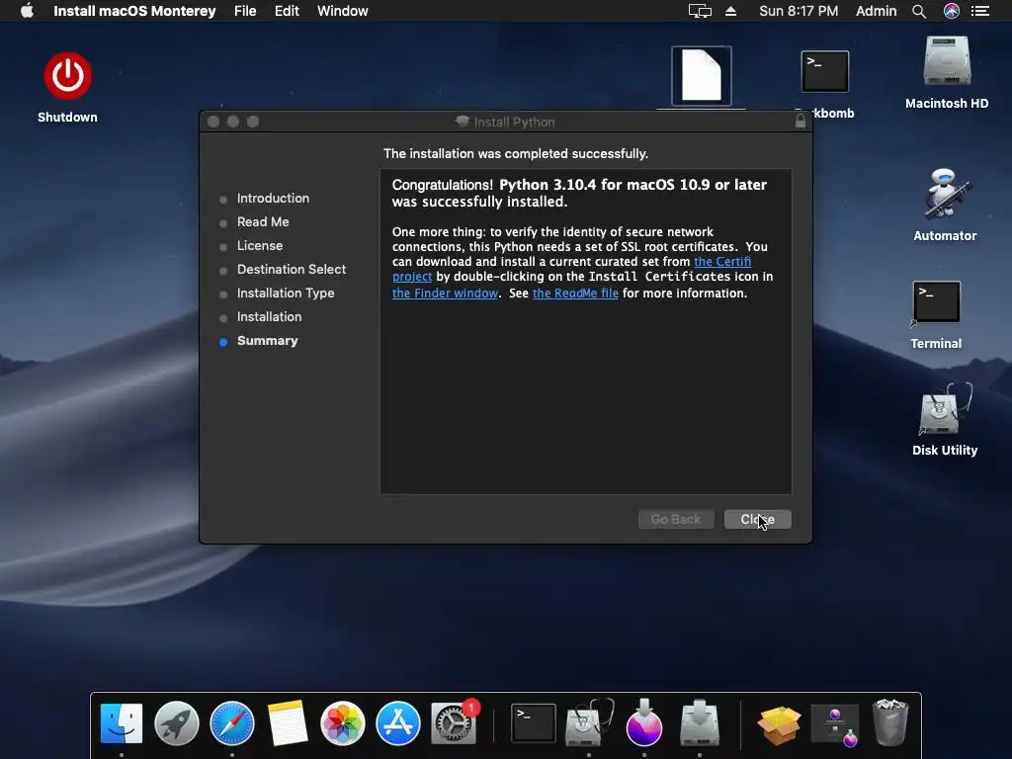Select the Installation step in sidebar

pos(269,317)
